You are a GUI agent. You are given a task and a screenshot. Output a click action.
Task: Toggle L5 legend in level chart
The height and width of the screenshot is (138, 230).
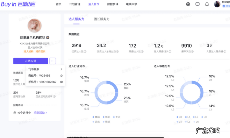[188, 122]
